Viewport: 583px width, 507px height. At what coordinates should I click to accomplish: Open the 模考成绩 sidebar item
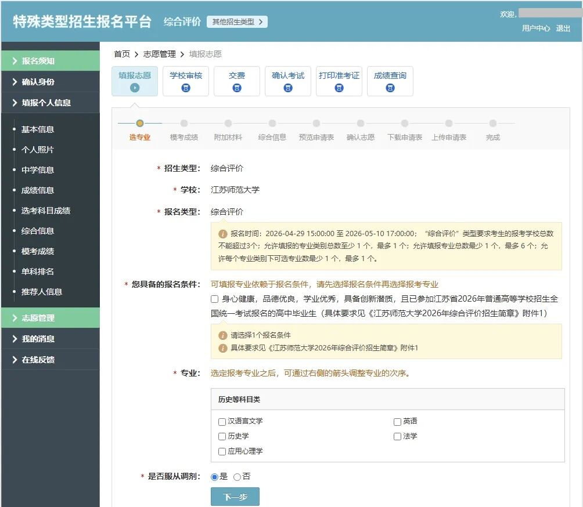38,251
